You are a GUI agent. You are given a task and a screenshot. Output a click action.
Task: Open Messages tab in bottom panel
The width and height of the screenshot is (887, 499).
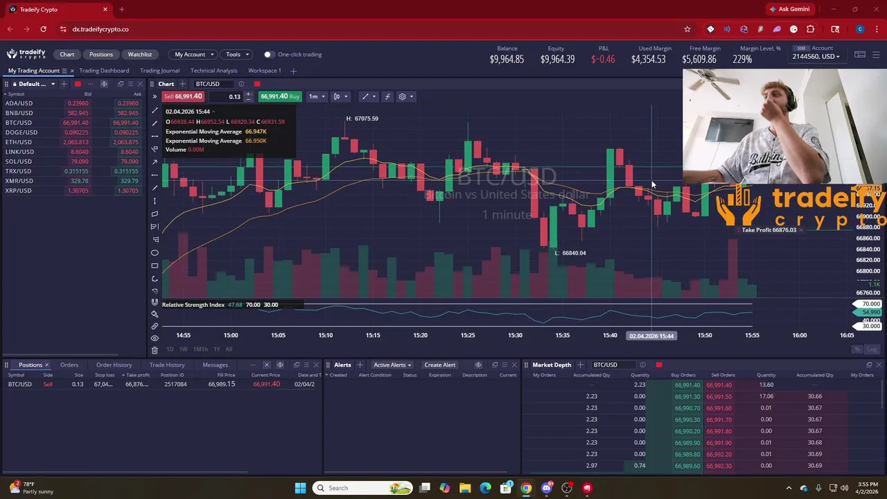click(215, 365)
